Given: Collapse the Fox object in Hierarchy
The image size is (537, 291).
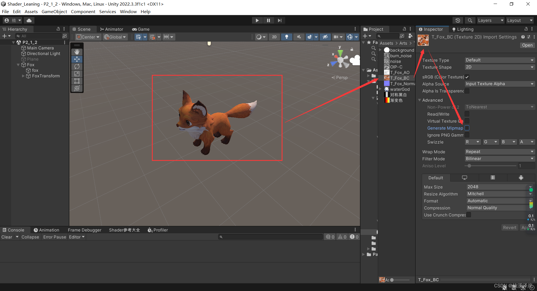Looking at the screenshot, I should click(18, 65).
